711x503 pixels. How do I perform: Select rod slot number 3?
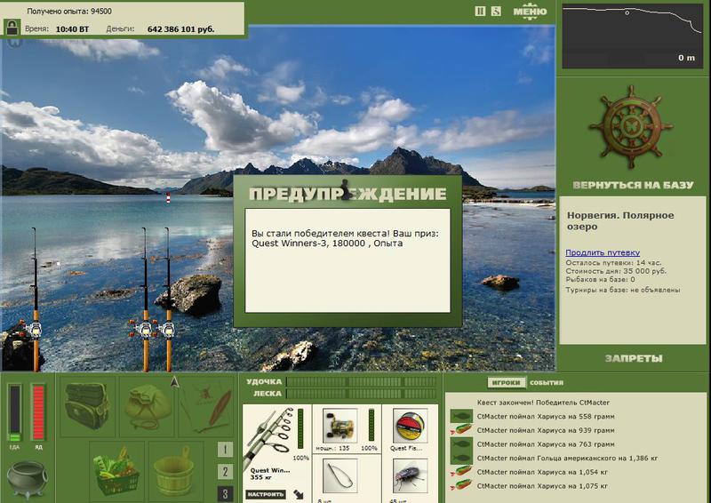coord(225,493)
